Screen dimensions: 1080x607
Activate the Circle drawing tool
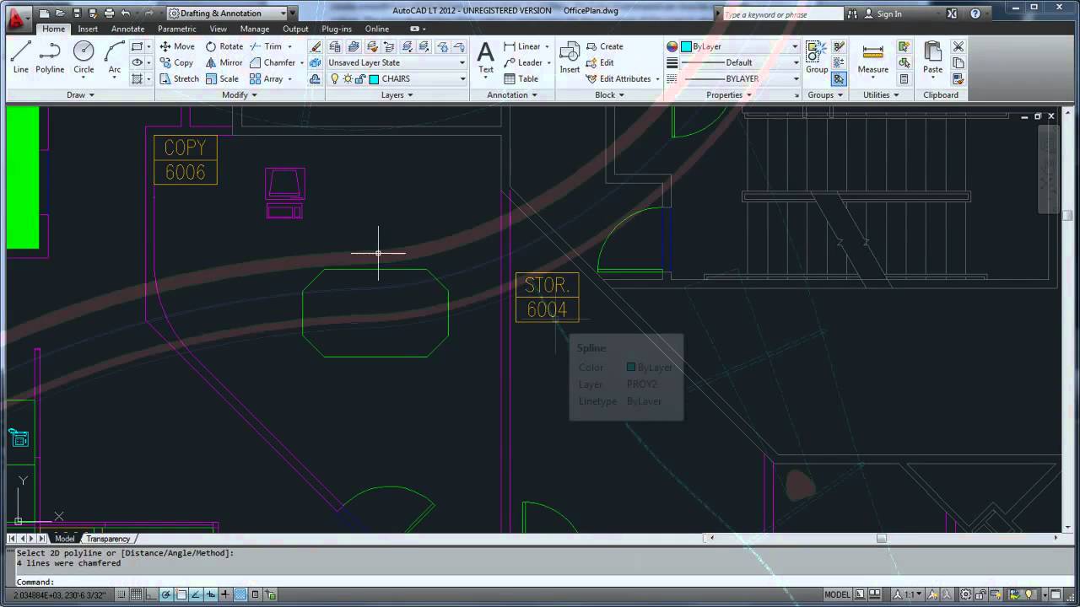(x=84, y=57)
